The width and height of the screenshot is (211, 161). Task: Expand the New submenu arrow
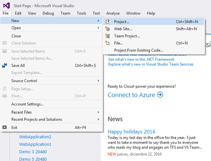click(99, 20)
